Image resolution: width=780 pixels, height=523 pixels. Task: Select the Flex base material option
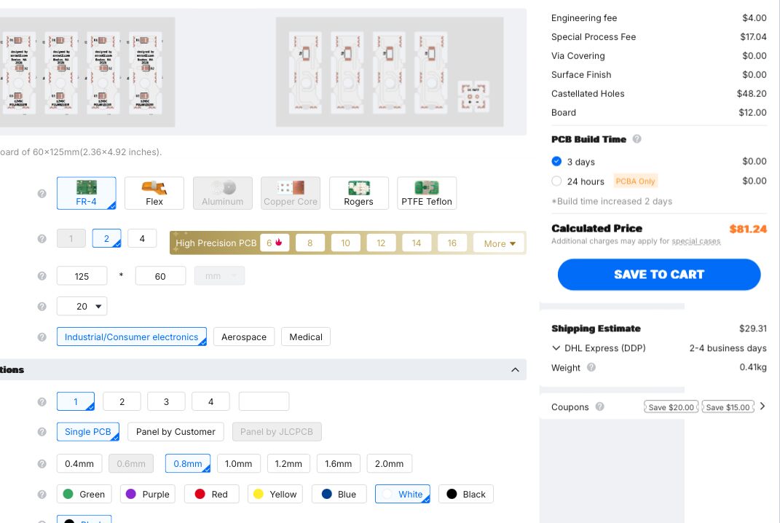[x=154, y=193]
